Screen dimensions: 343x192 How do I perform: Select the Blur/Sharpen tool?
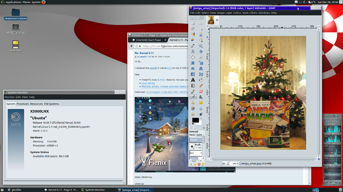click(x=201, y=108)
